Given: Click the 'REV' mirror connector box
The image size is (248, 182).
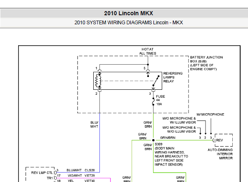Looking at the screenshot, I should [x=224, y=140].
